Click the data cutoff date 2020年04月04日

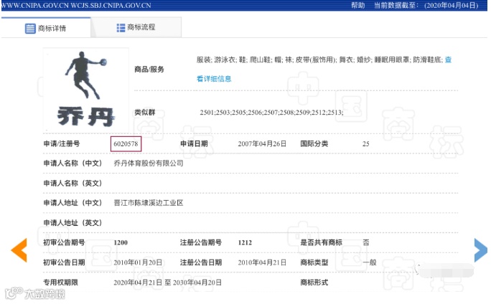(452, 5)
